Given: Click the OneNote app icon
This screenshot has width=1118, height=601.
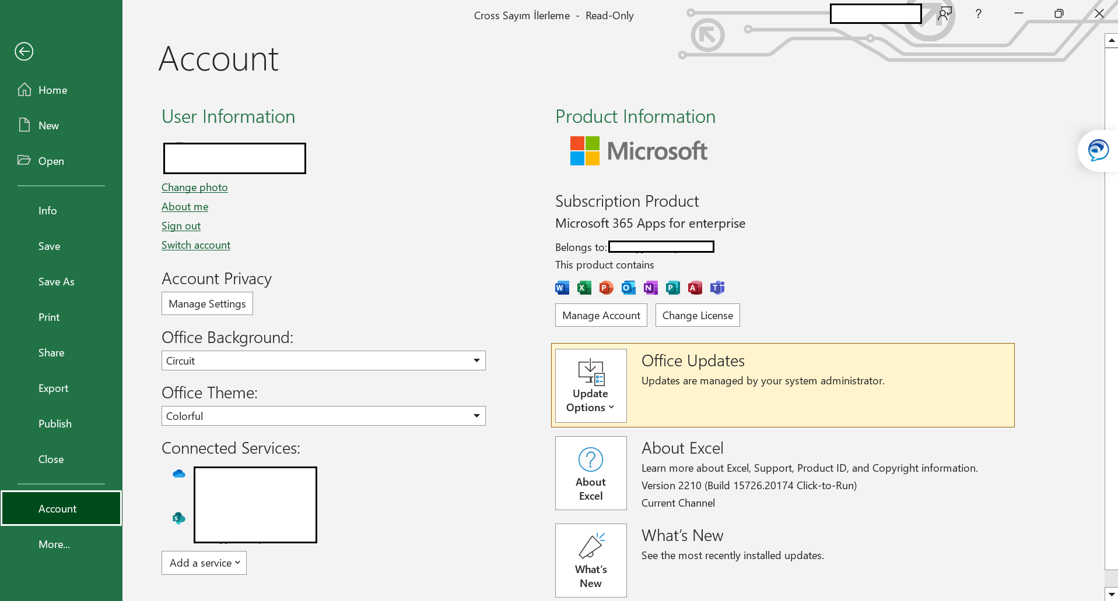Looking at the screenshot, I should (651, 288).
